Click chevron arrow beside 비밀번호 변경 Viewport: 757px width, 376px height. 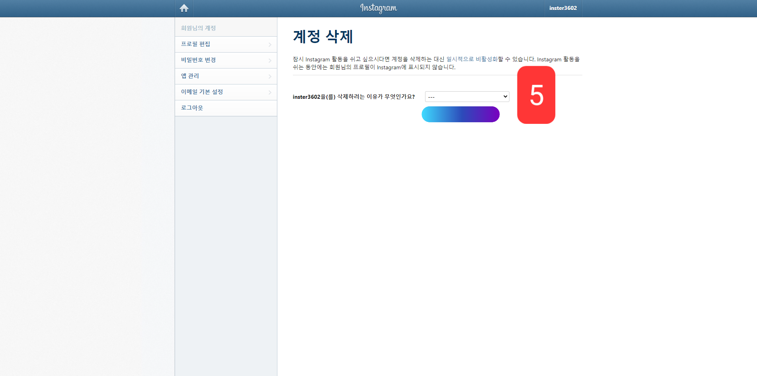tap(270, 61)
